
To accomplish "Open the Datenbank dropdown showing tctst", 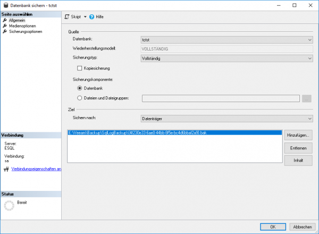I will [226, 39].
